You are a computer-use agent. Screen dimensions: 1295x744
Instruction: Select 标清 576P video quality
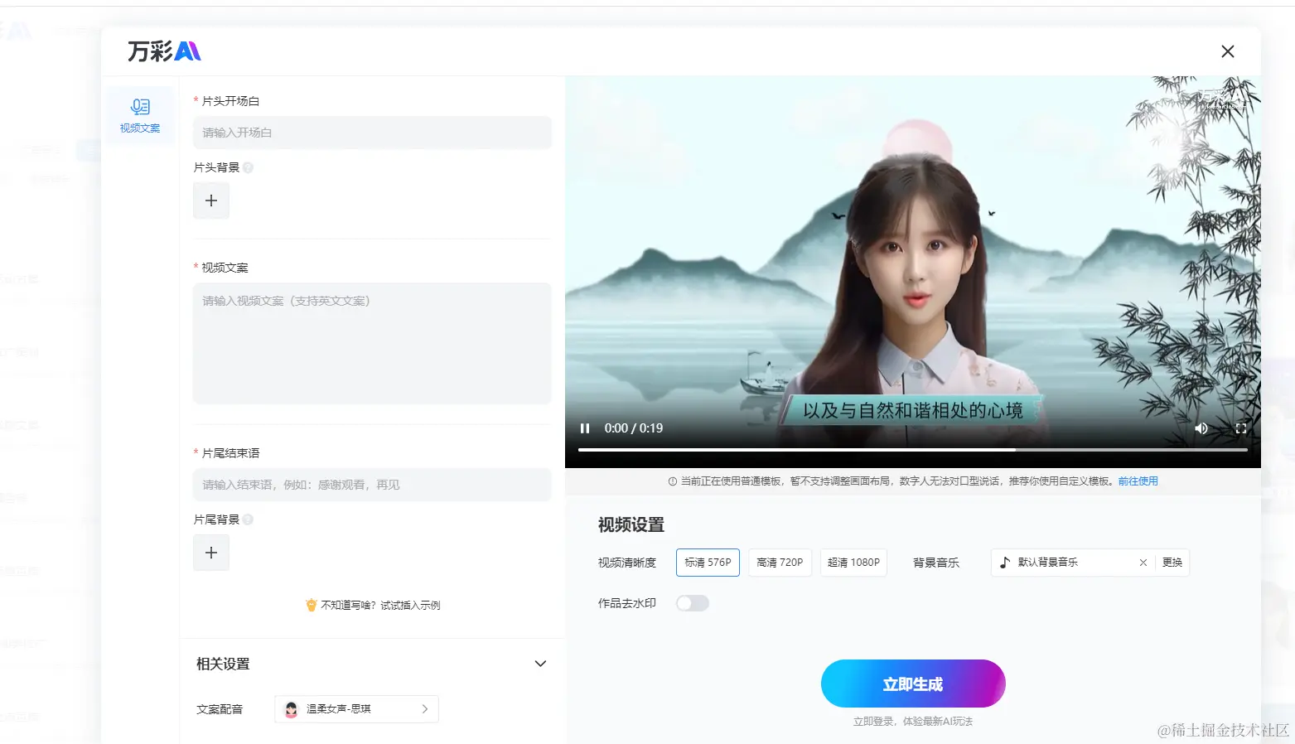[708, 563]
